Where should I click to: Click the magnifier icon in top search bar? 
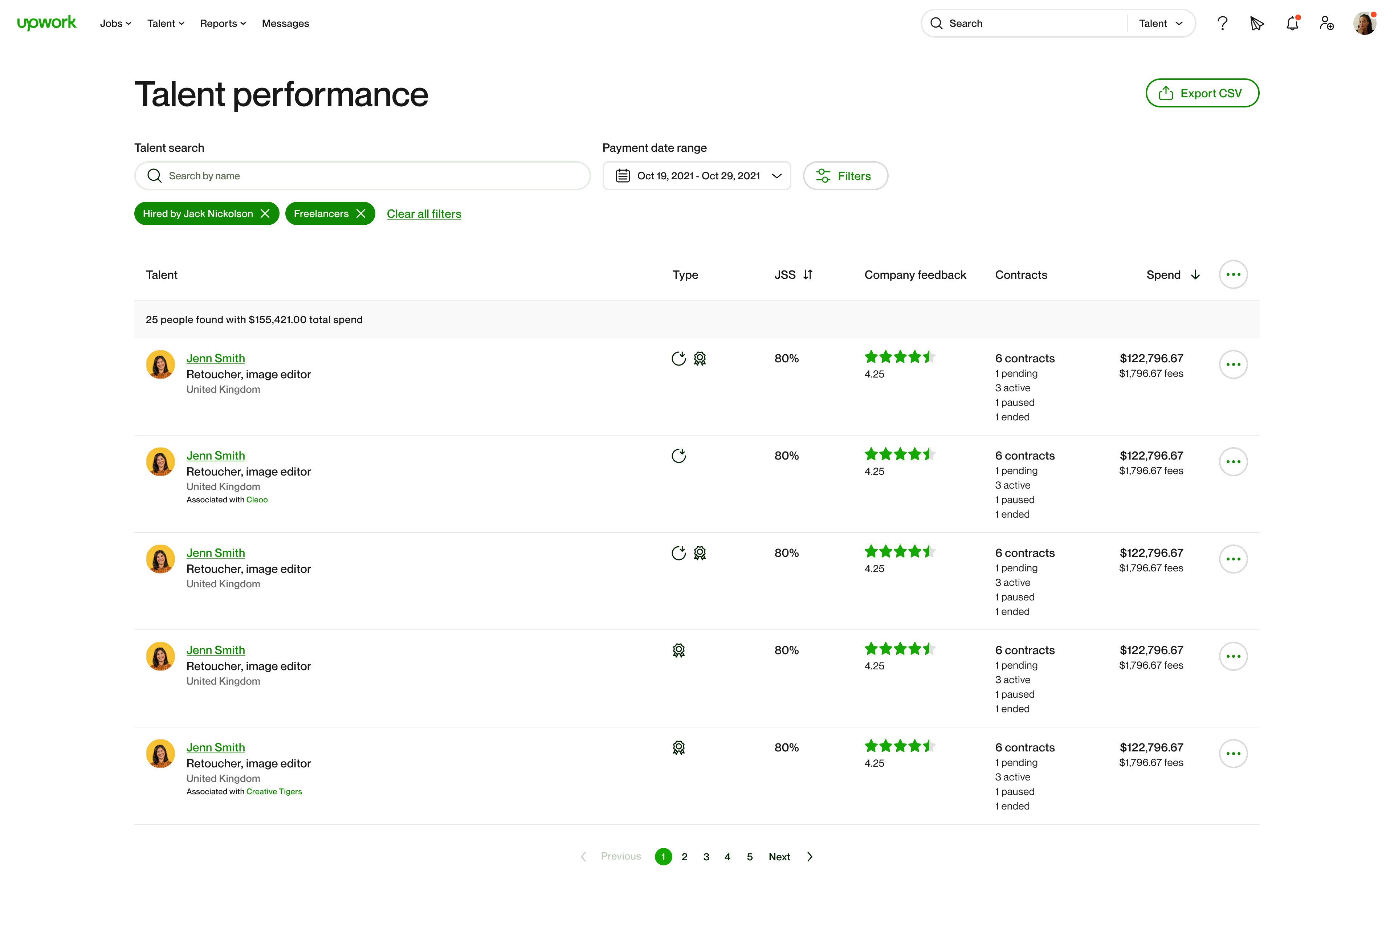pyautogui.click(x=936, y=23)
